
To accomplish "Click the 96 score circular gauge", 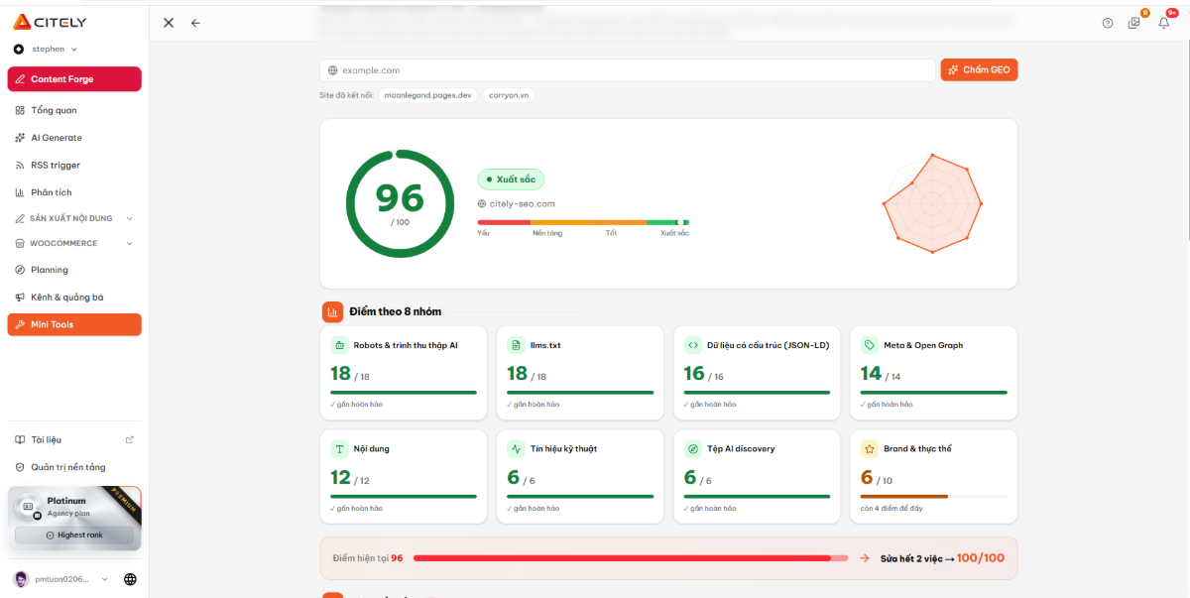I will [x=400, y=203].
